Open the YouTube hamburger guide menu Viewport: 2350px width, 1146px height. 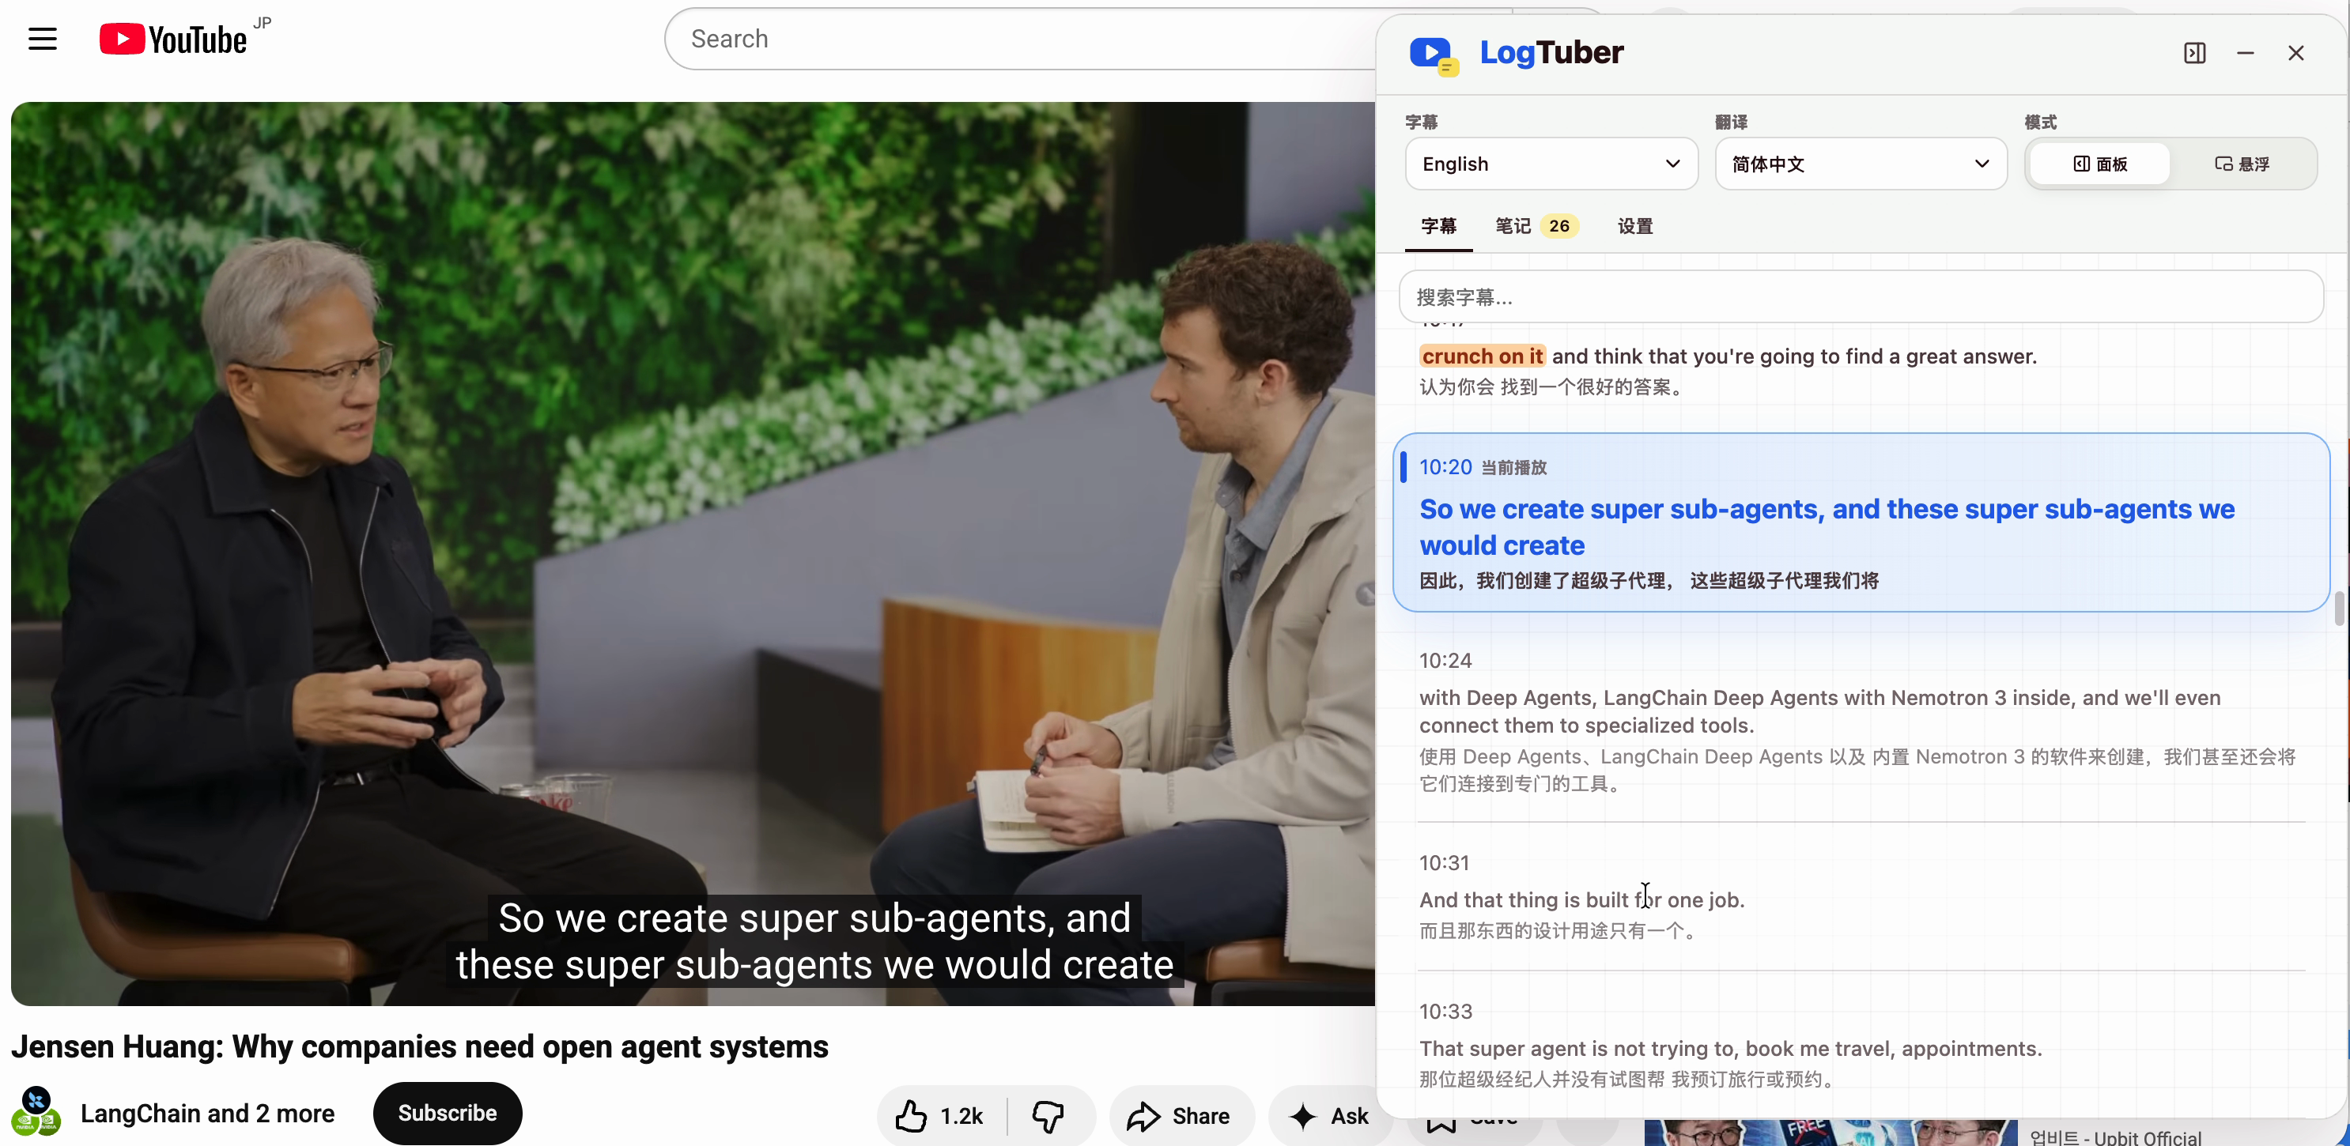click(42, 40)
